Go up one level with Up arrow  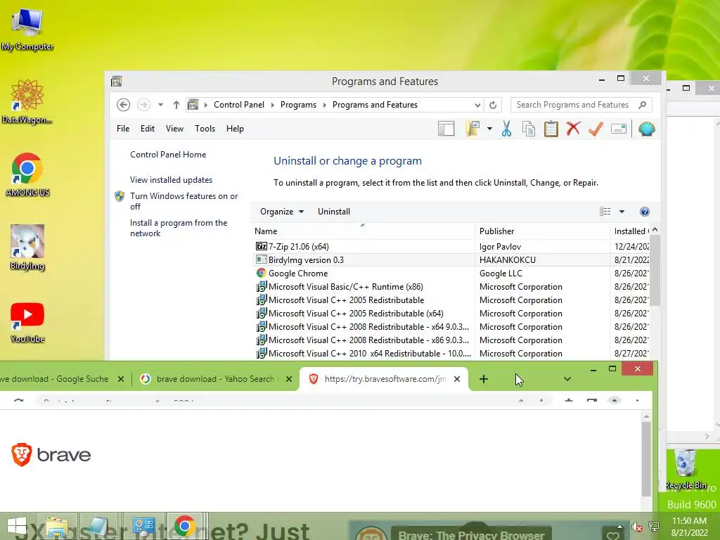tap(176, 105)
